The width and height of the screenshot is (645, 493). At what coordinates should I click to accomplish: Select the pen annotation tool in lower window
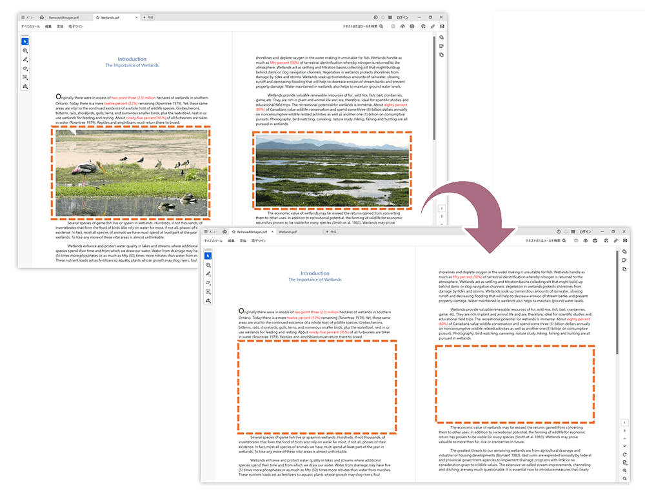pyautogui.click(x=208, y=274)
